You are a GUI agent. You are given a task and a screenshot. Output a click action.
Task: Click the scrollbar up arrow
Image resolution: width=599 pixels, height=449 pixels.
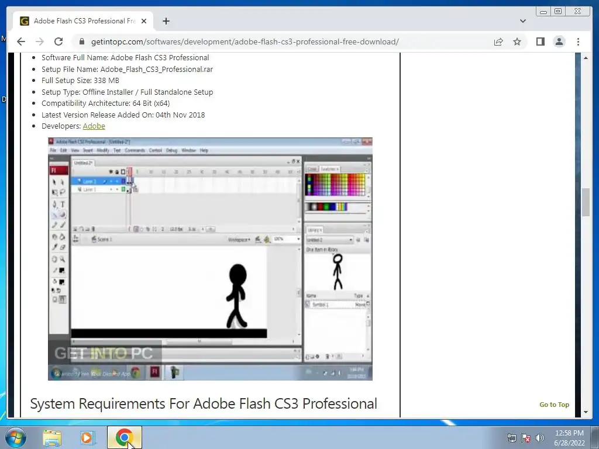tap(586, 58)
